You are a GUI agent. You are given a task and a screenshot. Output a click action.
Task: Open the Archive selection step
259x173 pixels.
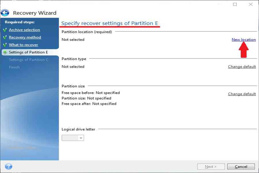(24, 30)
